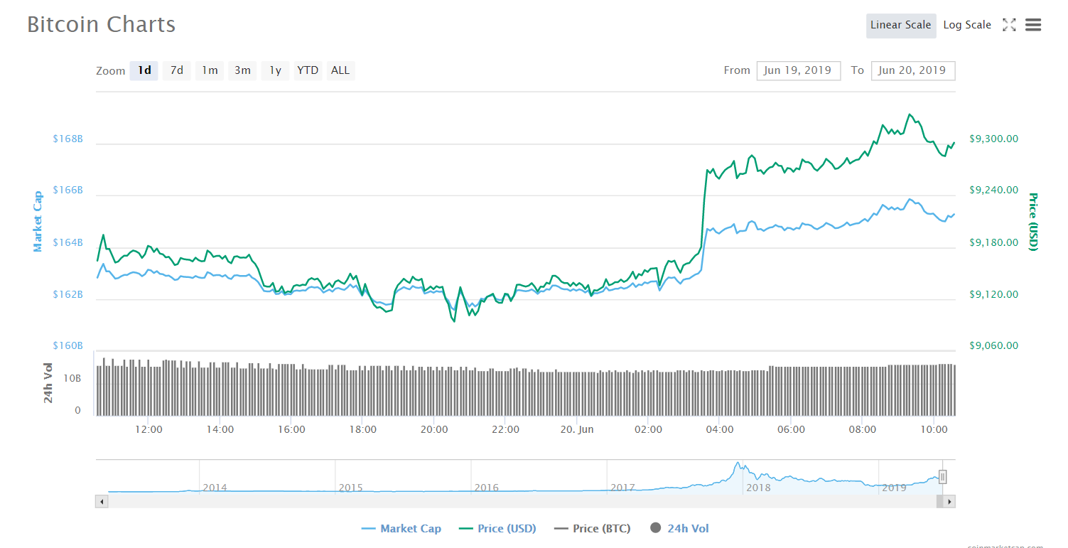
Task: Click the 22:00 time axis label
Action: 506,429
